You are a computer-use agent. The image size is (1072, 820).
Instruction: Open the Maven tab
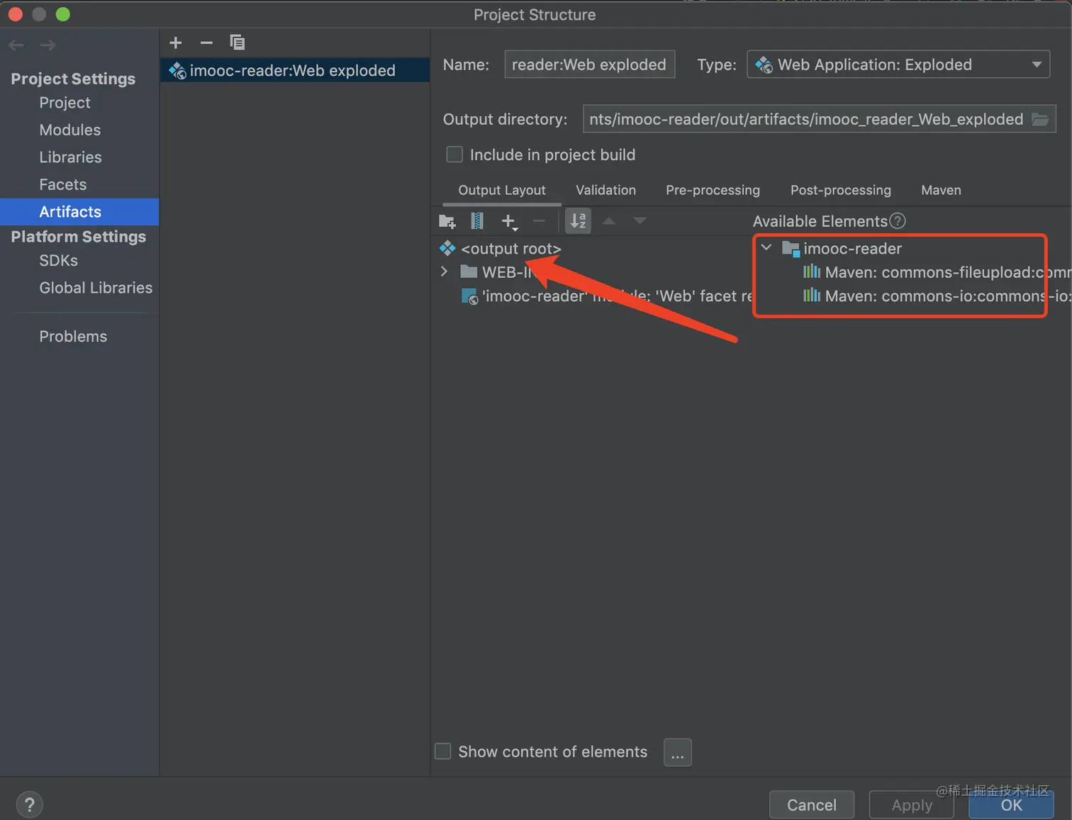[x=942, y=190]
